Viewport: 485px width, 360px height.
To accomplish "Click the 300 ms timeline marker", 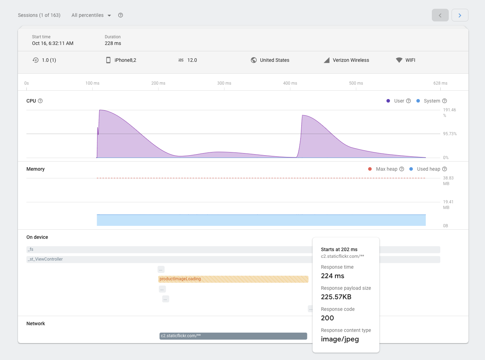I will click(224, 83).
